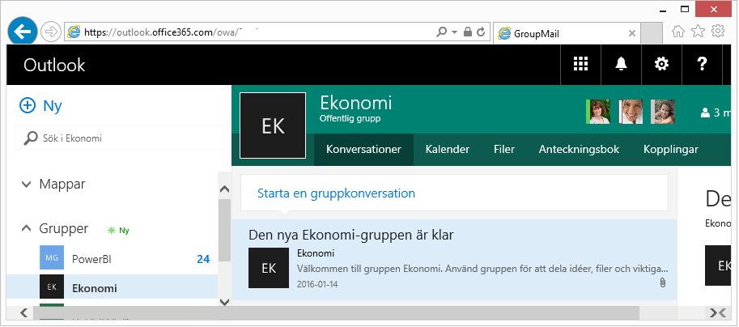Click the address bar search magnifier icon
739x327 pixels.
click(442, 32)
